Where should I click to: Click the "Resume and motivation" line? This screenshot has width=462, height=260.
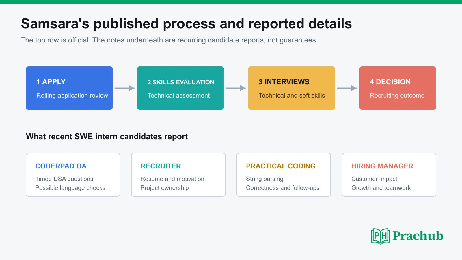172,179
